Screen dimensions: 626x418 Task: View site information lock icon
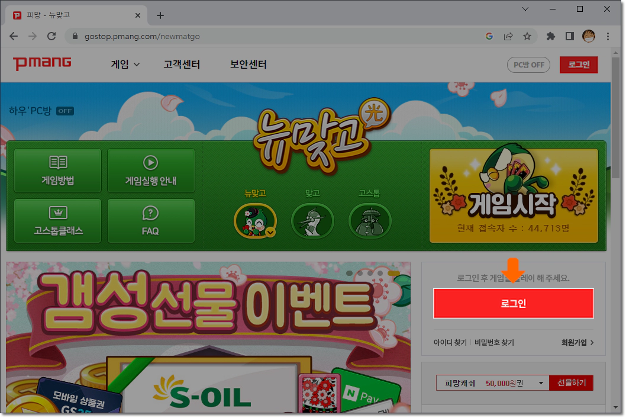75,36
